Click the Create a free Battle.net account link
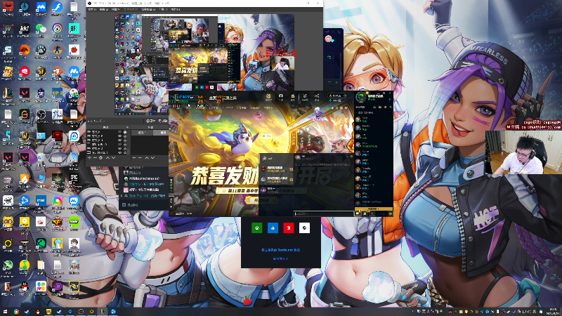Image resolution: width=562 pixels, height=316 pixels. point(280,250)
